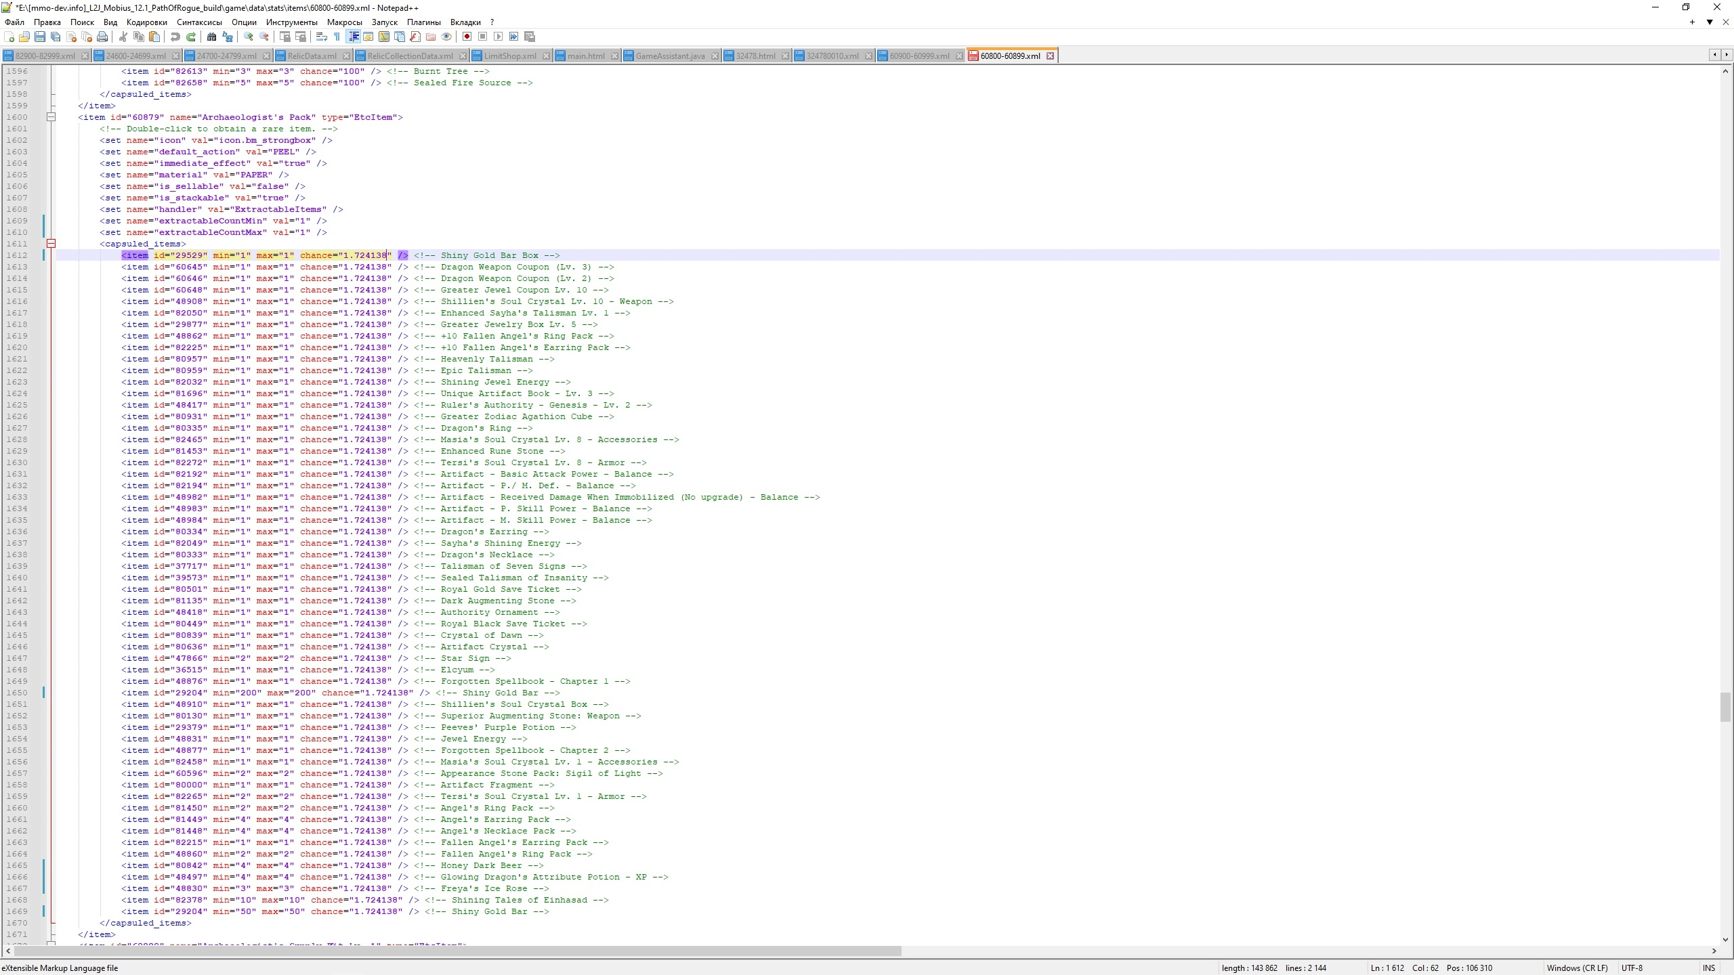
Task: Click the "length : 143 862" status text
Action: [x=1250, y=968]
